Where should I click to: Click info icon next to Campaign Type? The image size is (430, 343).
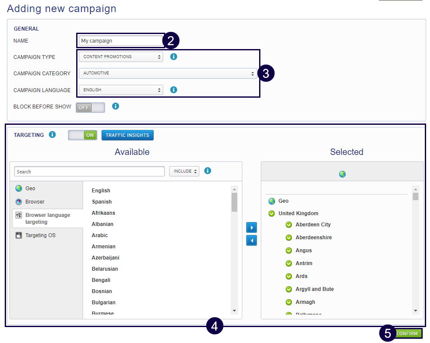coord(173,56)
